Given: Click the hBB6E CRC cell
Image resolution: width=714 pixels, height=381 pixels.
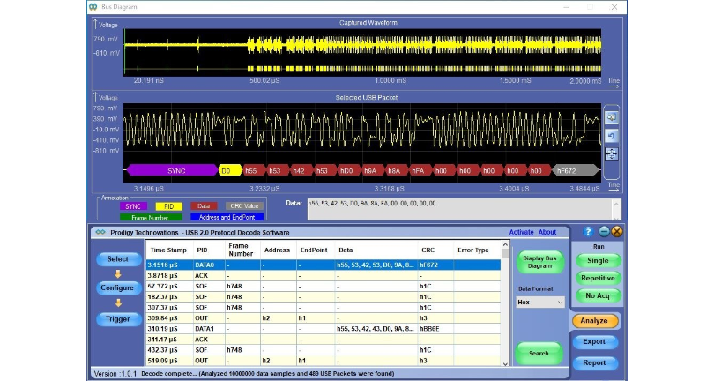Looking at the screenshot, I should click(x=435, y=329).
